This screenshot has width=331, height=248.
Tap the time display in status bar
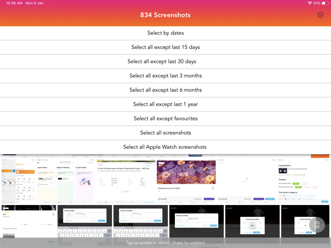pyautogui.click(x=15, y=3)
